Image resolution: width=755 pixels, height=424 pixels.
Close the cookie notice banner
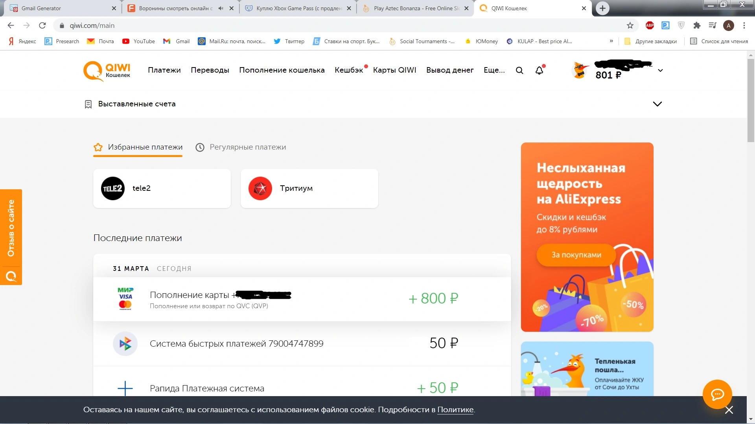coord(729,410)
